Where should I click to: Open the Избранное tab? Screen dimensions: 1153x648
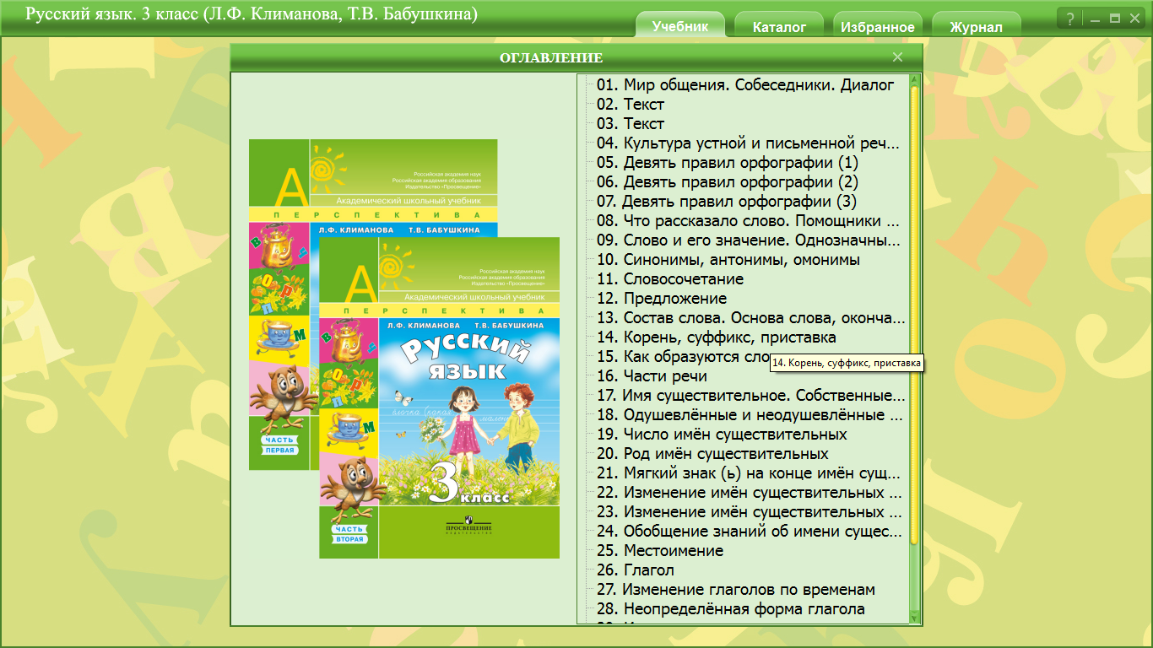[x=878, y=26]
